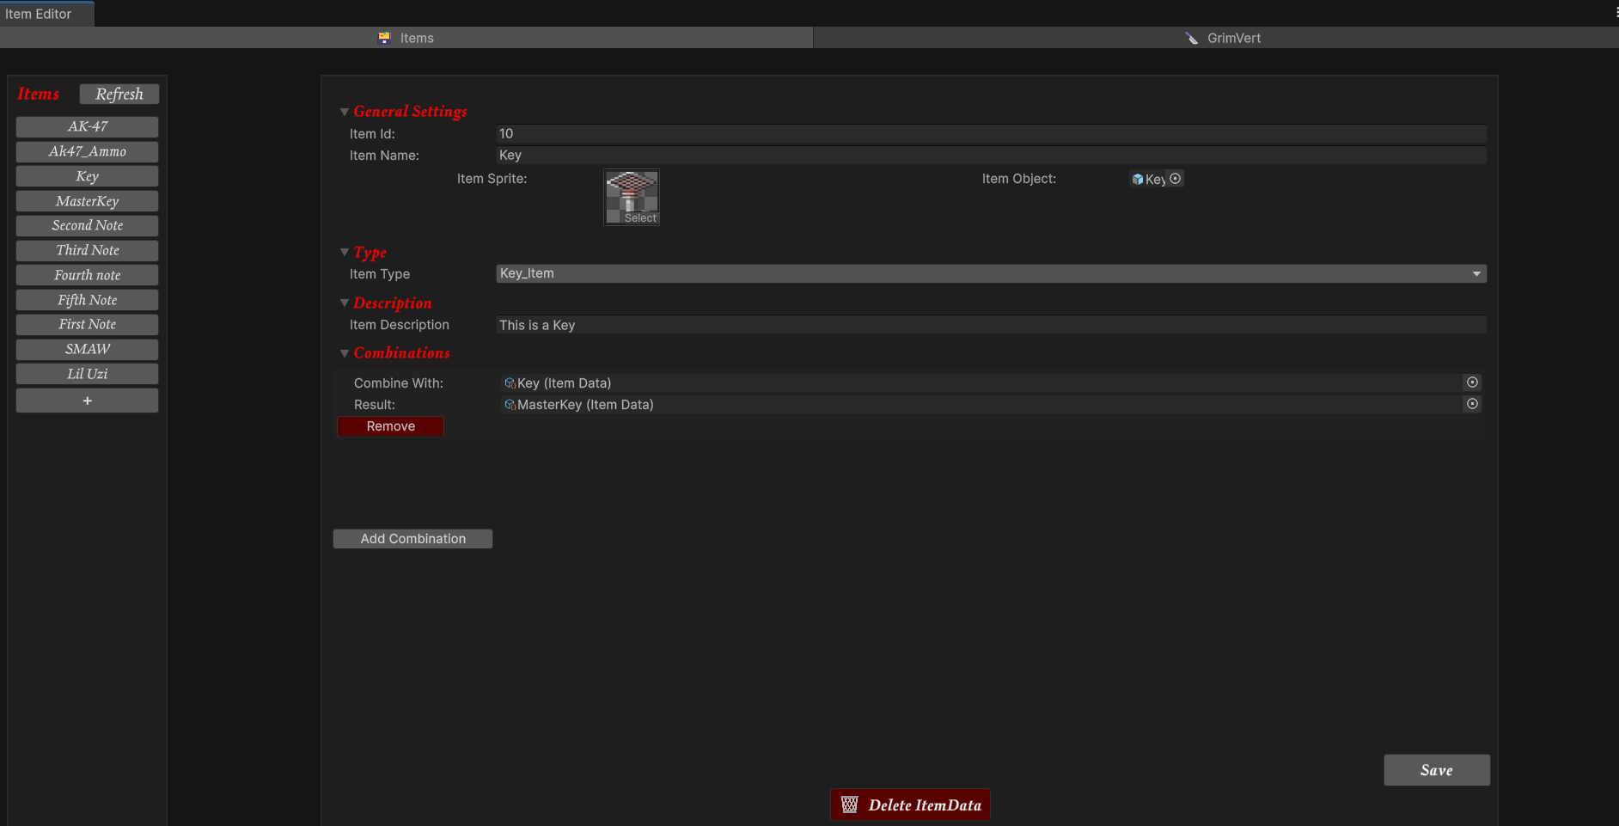Collapse the General Settings section
1619x826 pixels.
coord(345,112)
